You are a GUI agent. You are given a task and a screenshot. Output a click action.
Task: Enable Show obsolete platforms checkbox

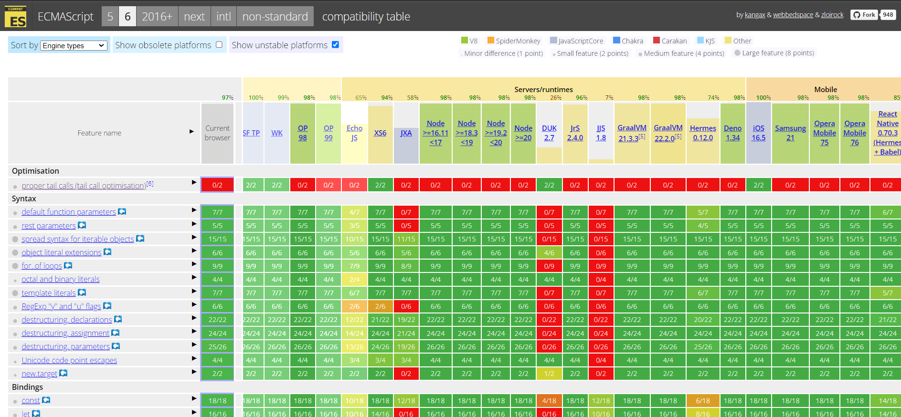click(x=219, y=44)
